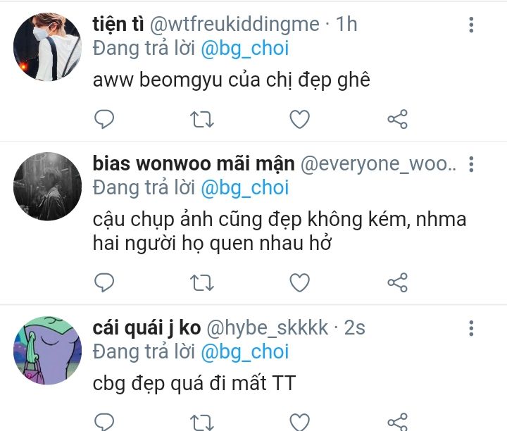This screenshot has height=431, width=507.
Task: Open more options for bias wonwoo's tweet
Action: (471, 164)
